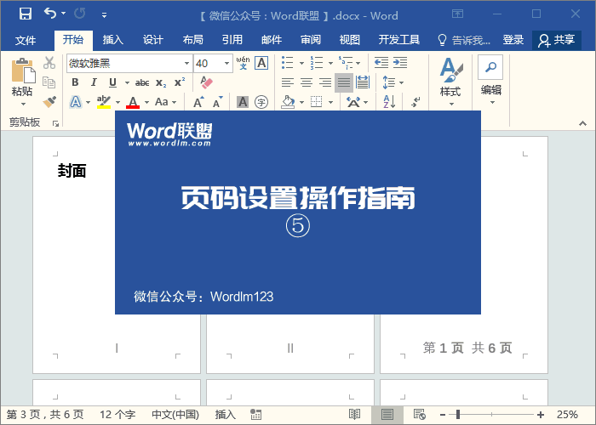This screenshot has height=425, width=596.
Task: Switch to the 布局 ribbon tab
Action: click(x=192, y=39)
